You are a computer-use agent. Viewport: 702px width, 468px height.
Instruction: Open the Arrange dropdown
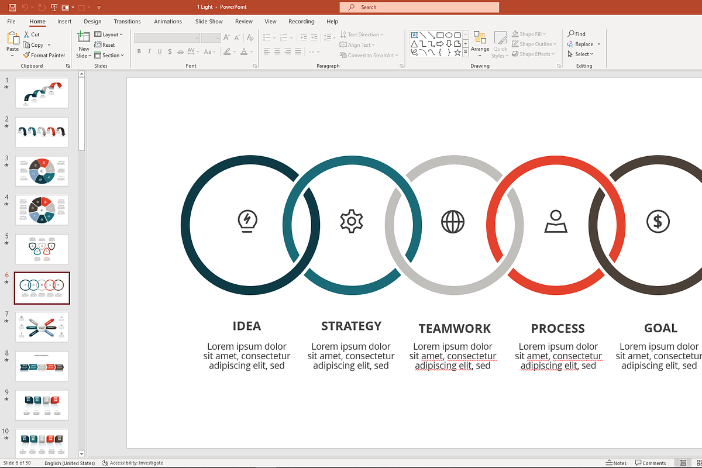tap(480, 44)
